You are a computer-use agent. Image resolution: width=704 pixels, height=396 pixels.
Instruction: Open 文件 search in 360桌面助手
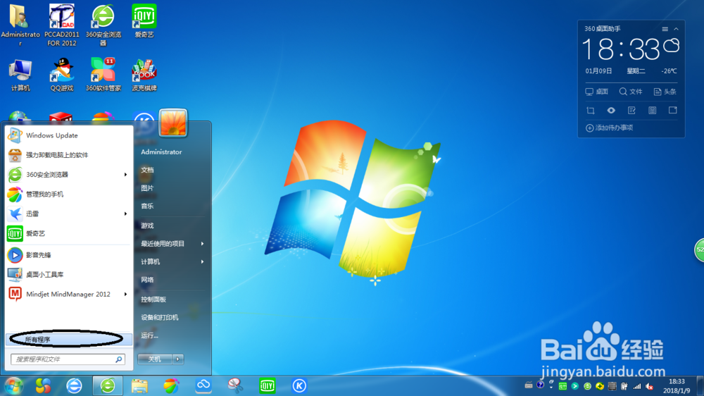coord(630,92)
